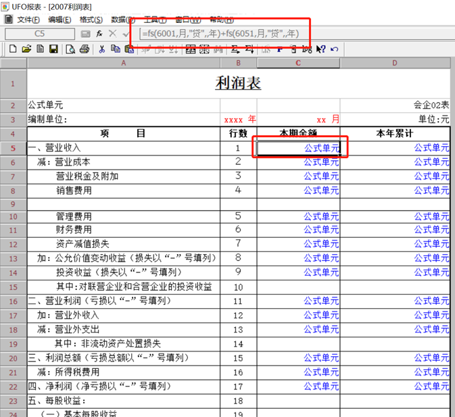Click the document page icon next to Open
Image resolution: width=455 pixels, height=417 pixels.
pos(41,49)
